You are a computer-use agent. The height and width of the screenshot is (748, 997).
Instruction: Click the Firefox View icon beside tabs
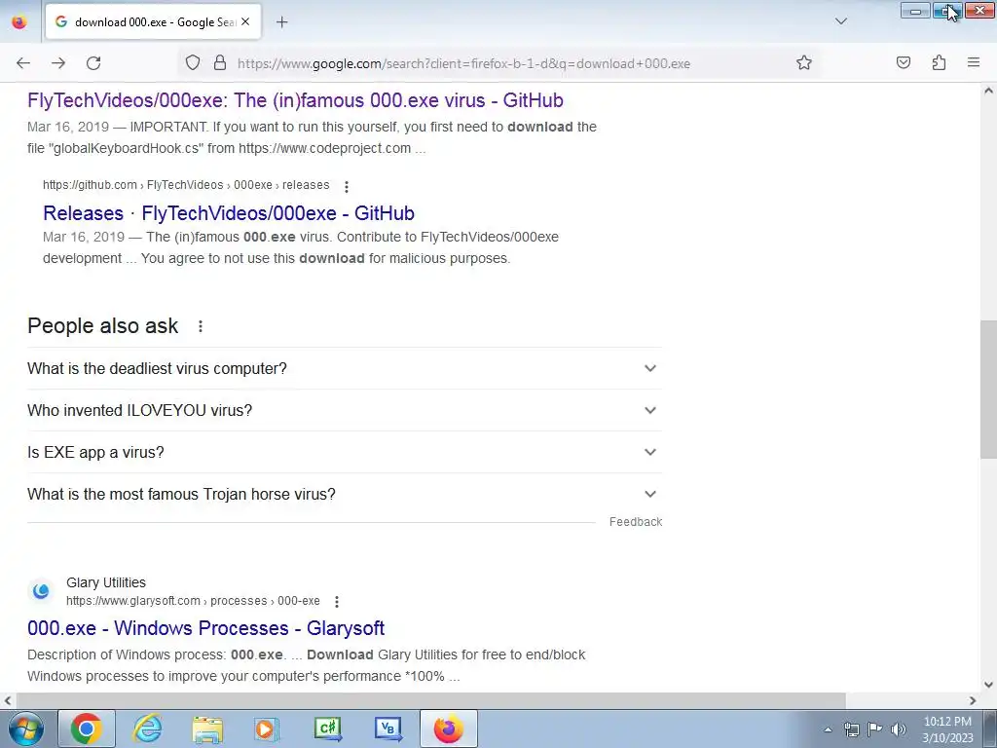click(x=19, y=22)
